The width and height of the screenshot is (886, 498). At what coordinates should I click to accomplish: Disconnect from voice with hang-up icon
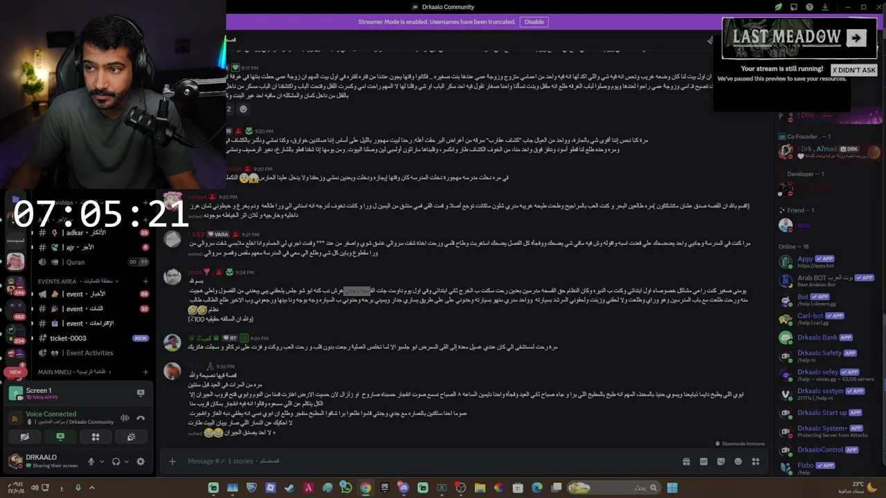point(141,418)
